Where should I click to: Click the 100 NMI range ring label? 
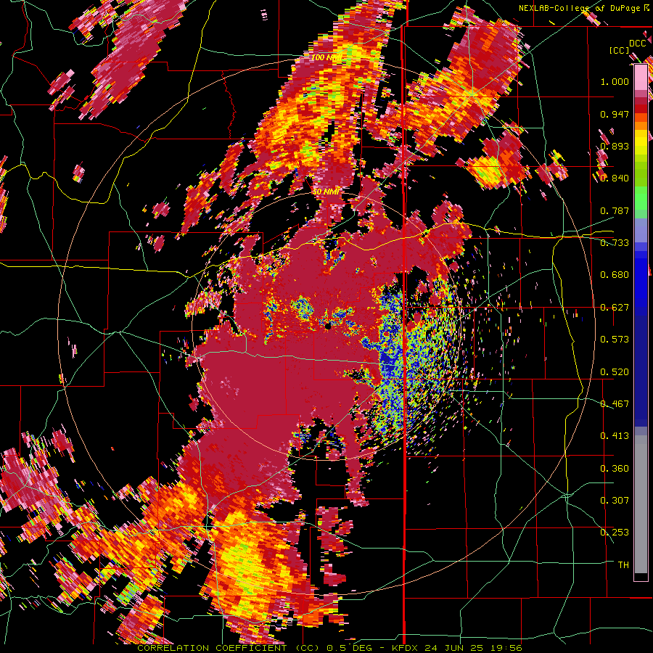point(326,57)
